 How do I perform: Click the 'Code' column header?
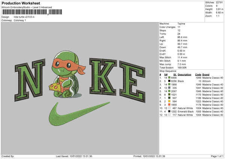pos(198,75)
